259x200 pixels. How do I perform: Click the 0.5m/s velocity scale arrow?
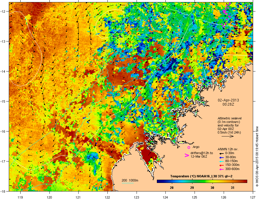228,136
